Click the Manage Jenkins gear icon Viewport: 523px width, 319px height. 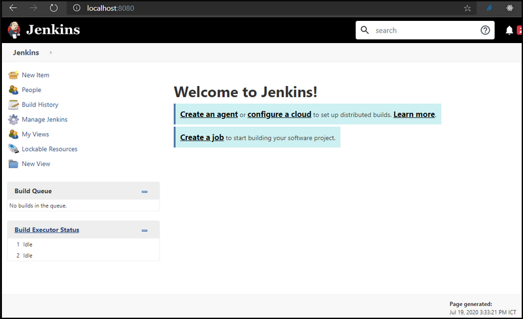13,119
